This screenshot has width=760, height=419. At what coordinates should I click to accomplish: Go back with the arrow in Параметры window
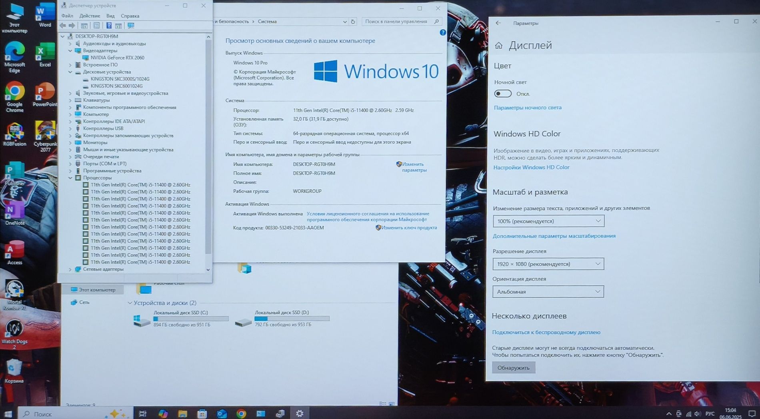498,23
